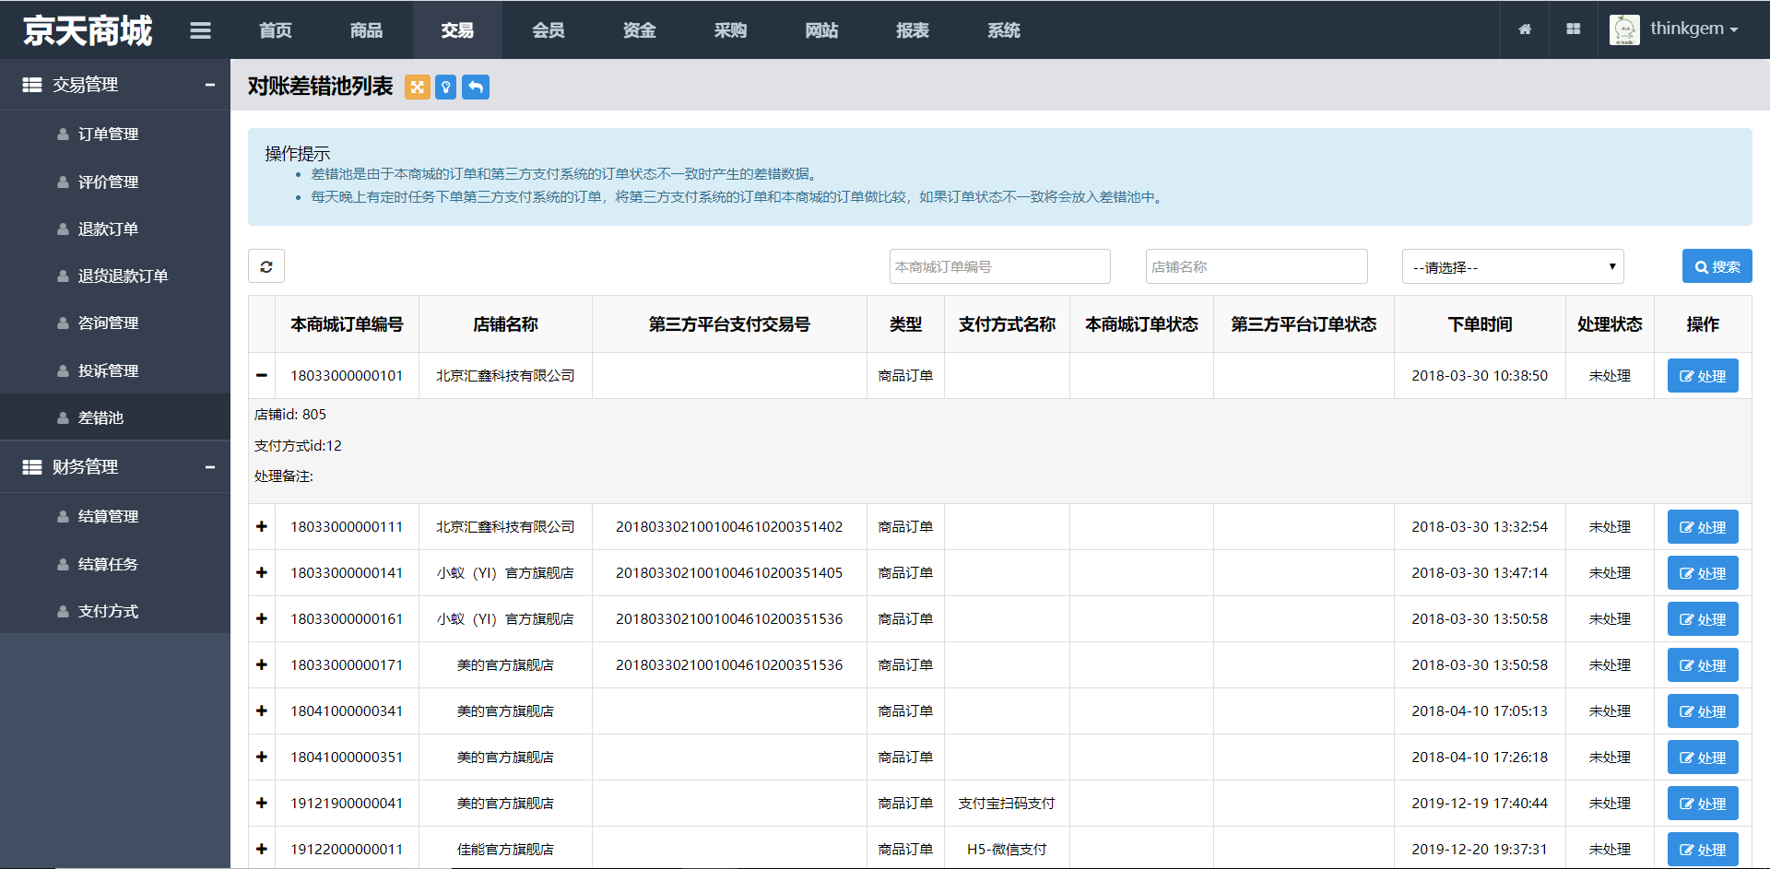Click the thinkgem user avatar
The height and width of the screenshot is (869, 1770).
(x=1624, y=29)
